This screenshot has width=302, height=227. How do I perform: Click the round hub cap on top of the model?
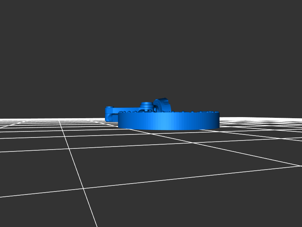pos(146,104)
